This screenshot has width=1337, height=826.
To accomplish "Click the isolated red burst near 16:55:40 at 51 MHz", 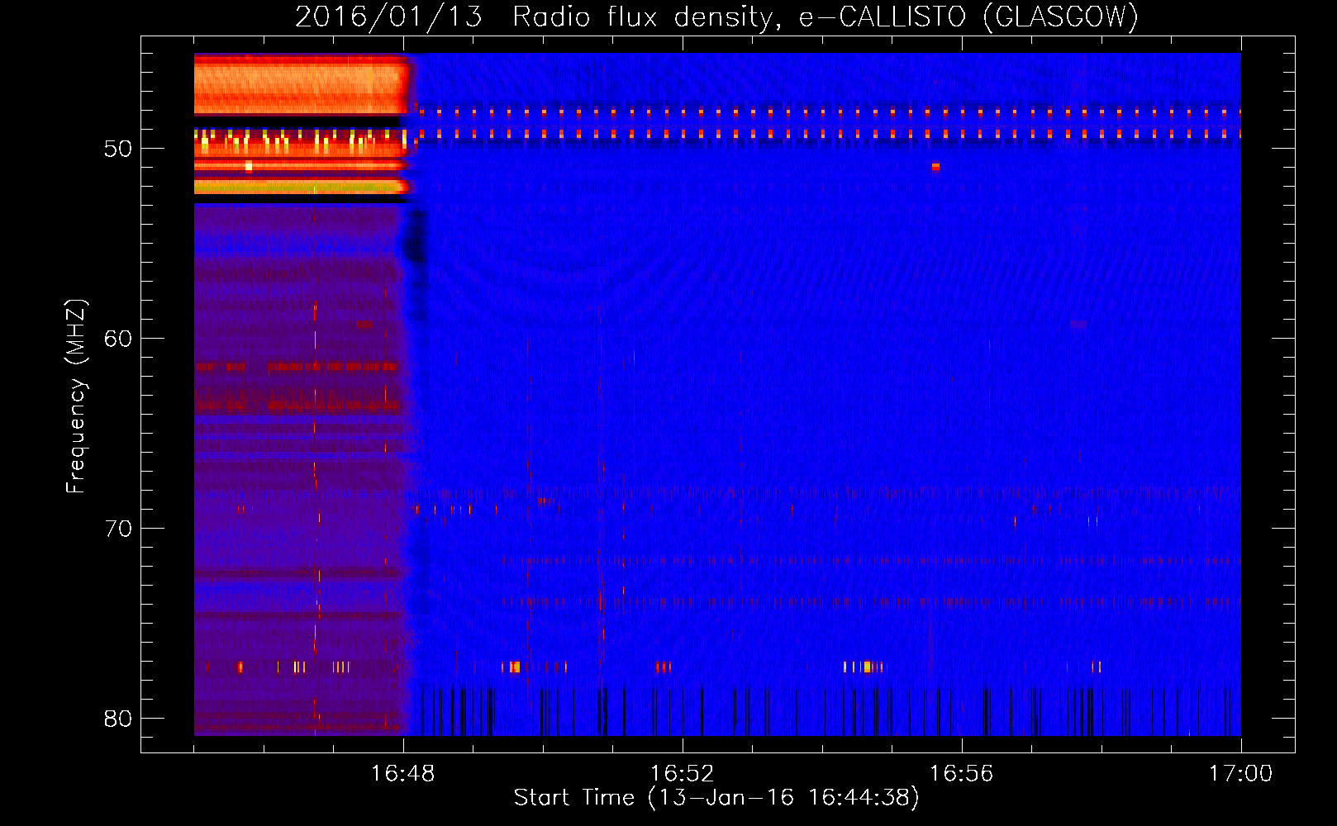I will tap(935, 167).
